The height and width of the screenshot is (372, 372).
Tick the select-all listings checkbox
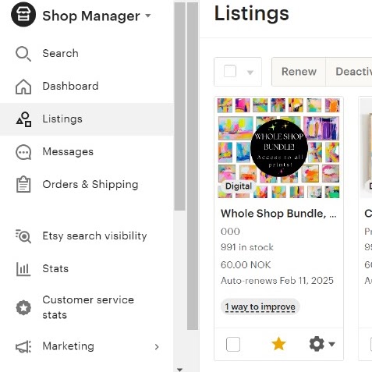tap(230, 71)
